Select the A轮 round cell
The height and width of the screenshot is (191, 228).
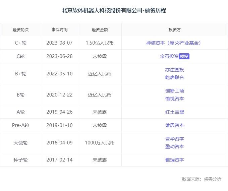click(20, 112)
